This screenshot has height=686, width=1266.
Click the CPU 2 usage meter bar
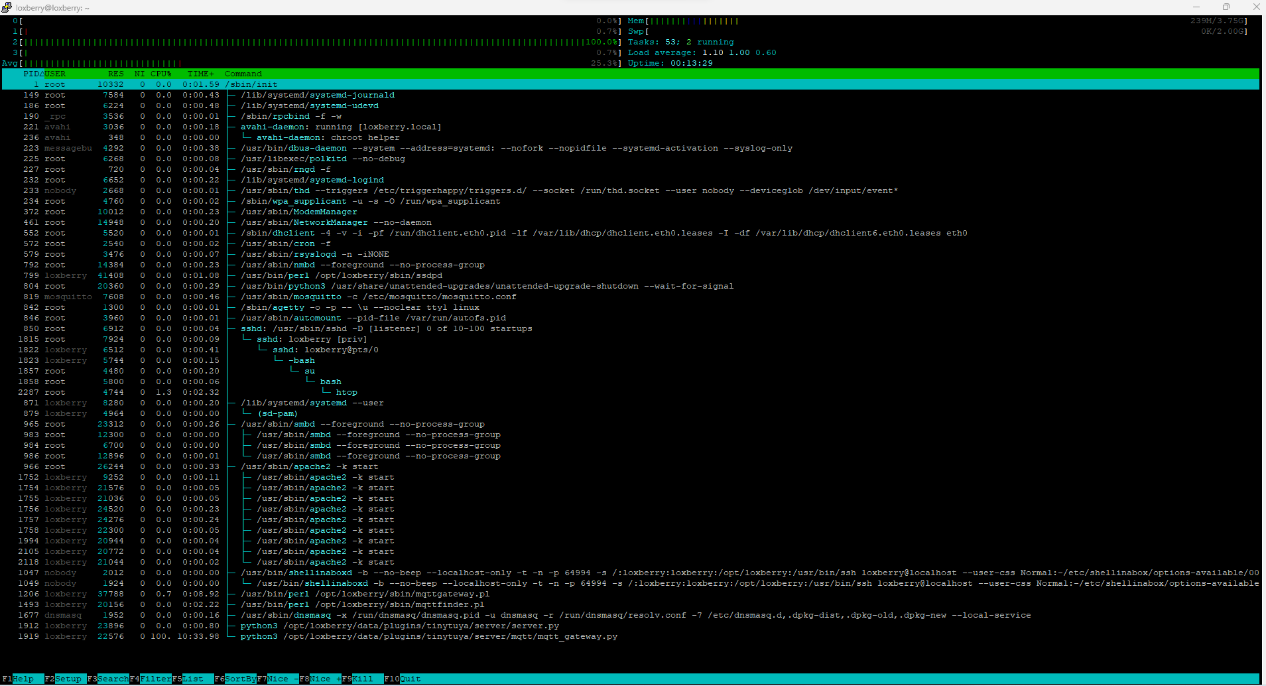pos(305,42)
